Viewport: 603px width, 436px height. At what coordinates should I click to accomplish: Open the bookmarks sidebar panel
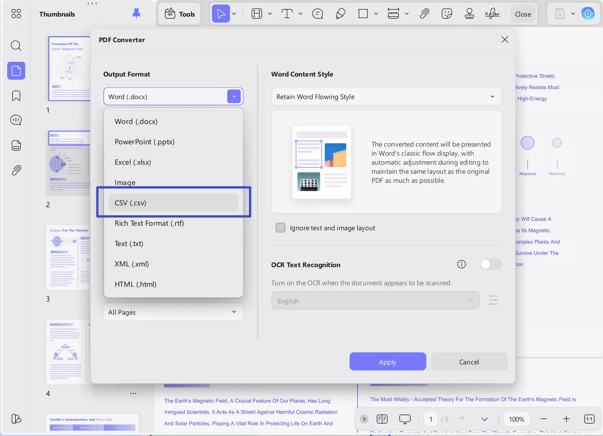(16, 96)
